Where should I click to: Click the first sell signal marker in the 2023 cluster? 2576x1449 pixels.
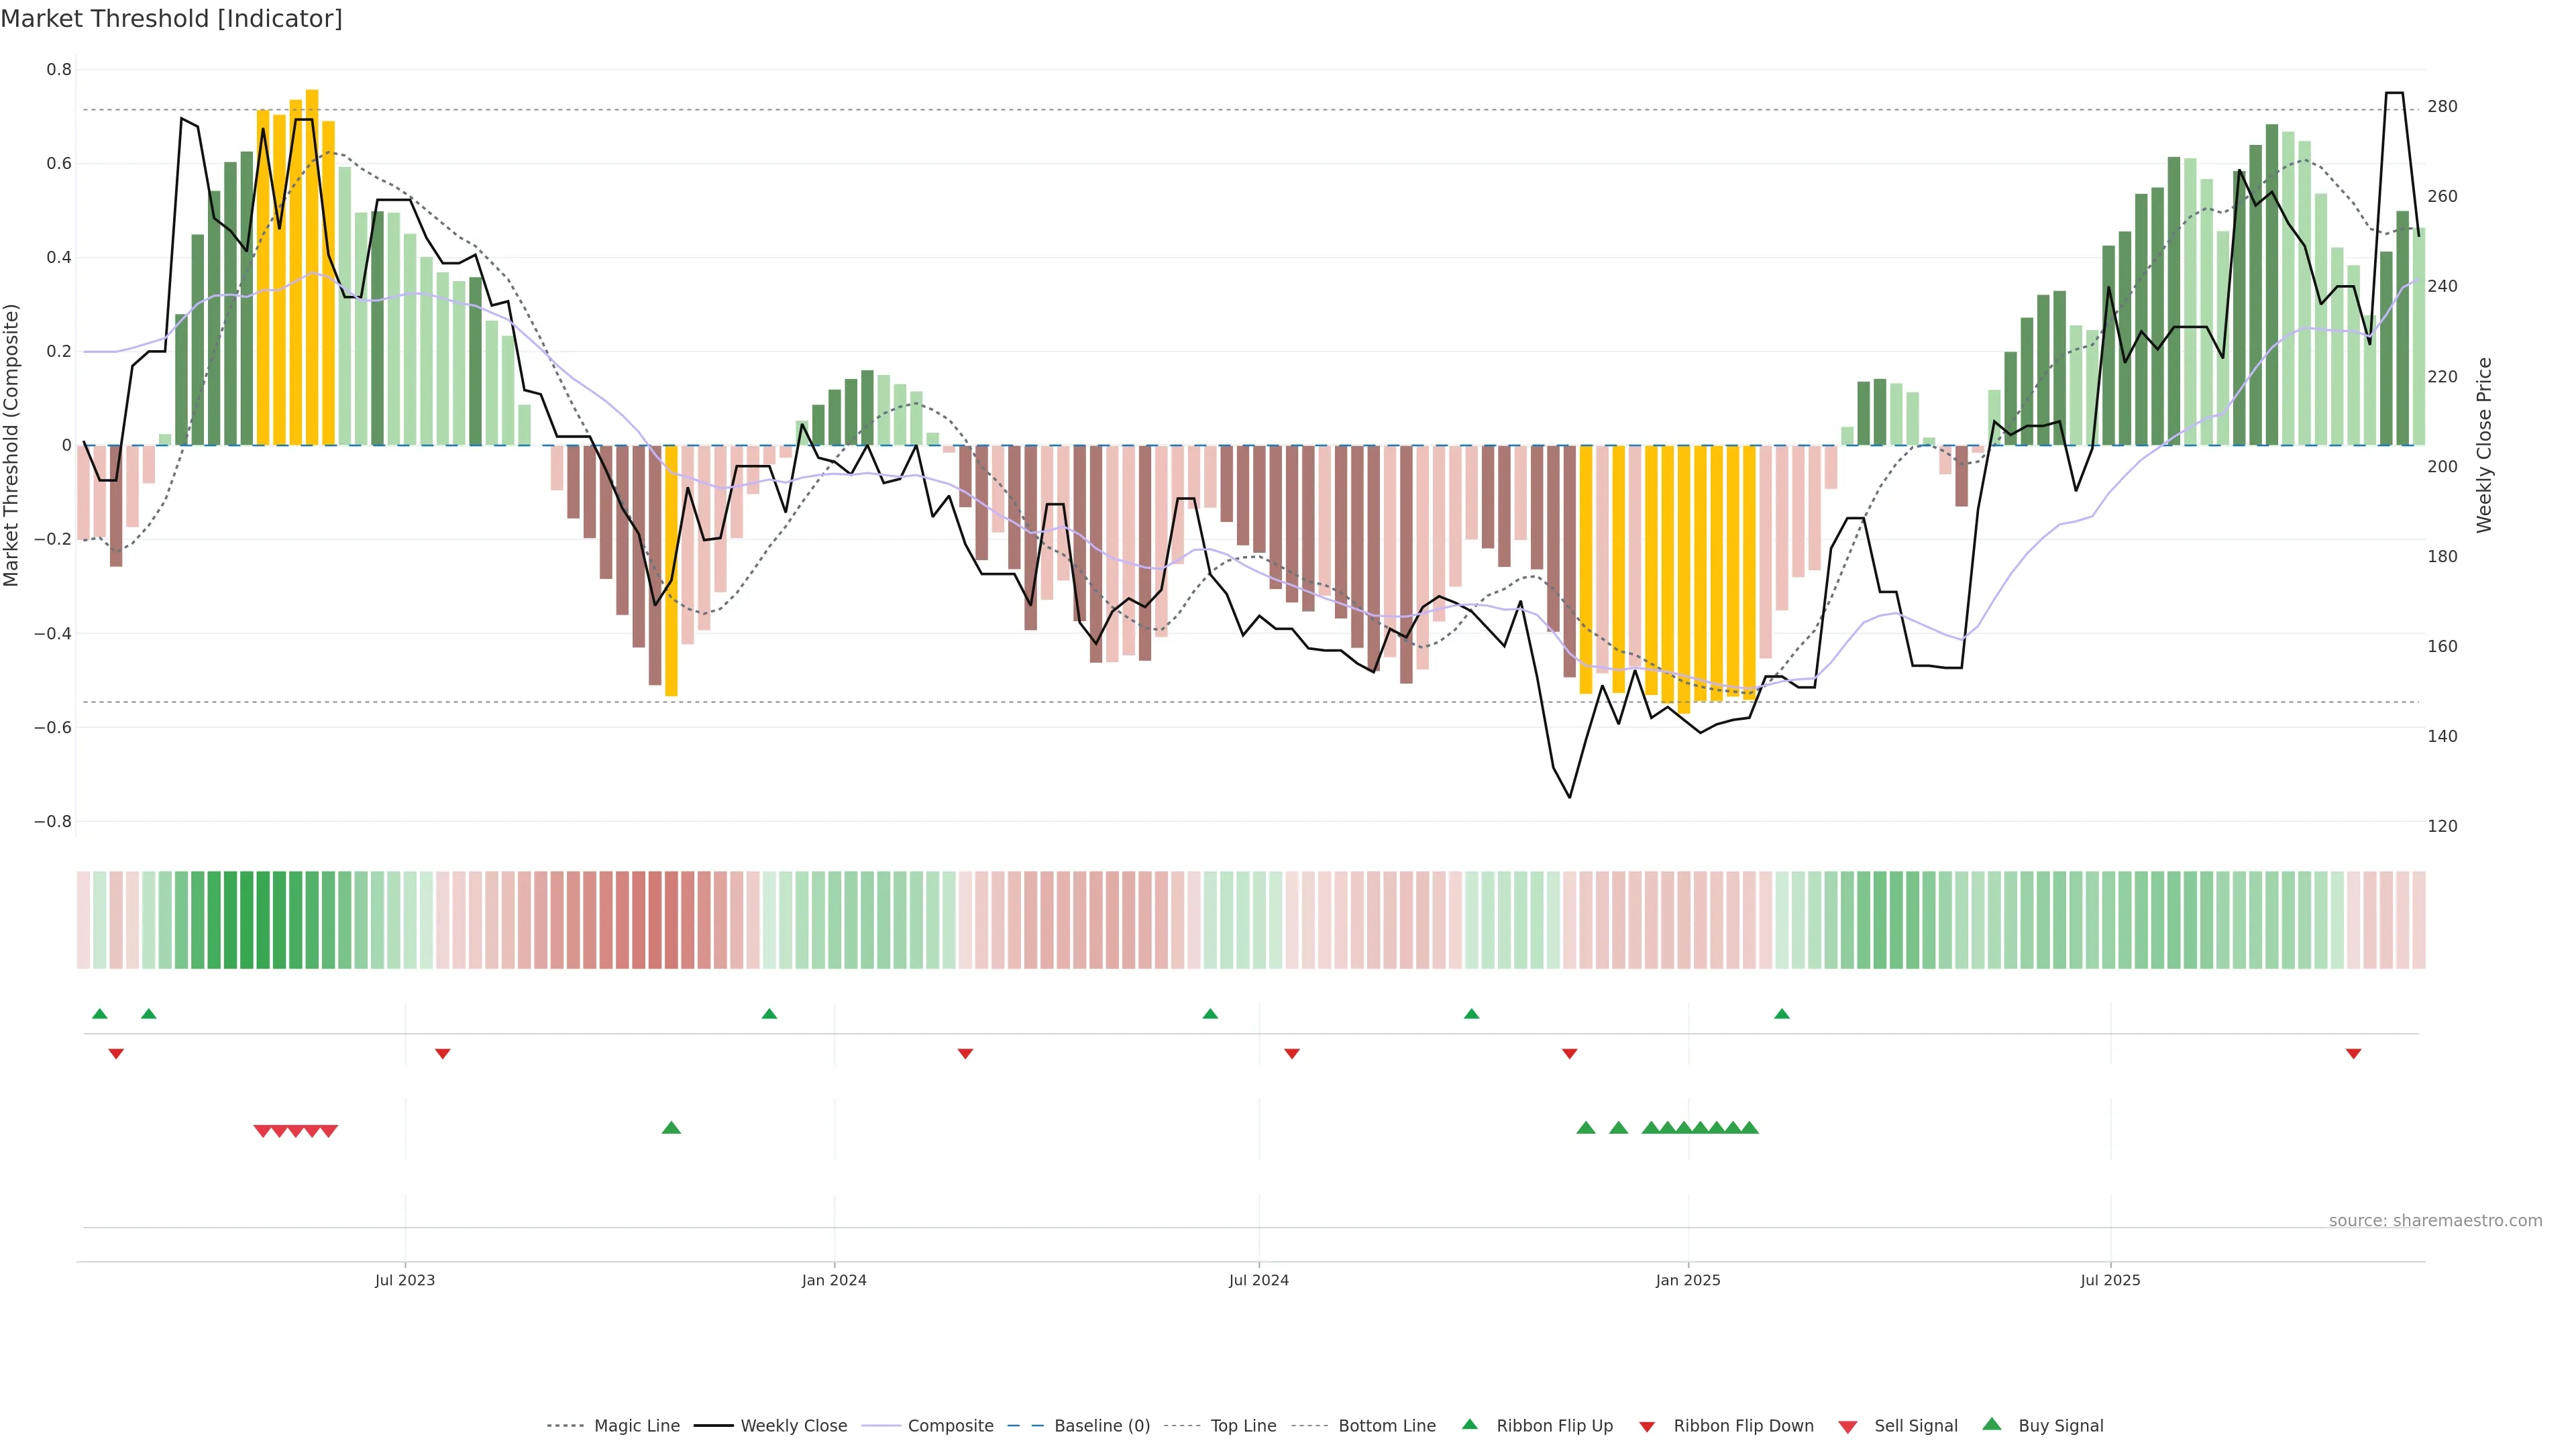click(x=262, y=1131)
